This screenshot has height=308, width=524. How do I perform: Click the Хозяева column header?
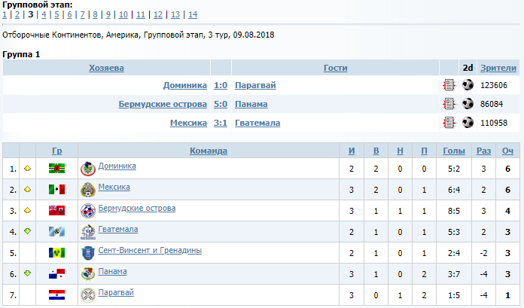[106, 68]
